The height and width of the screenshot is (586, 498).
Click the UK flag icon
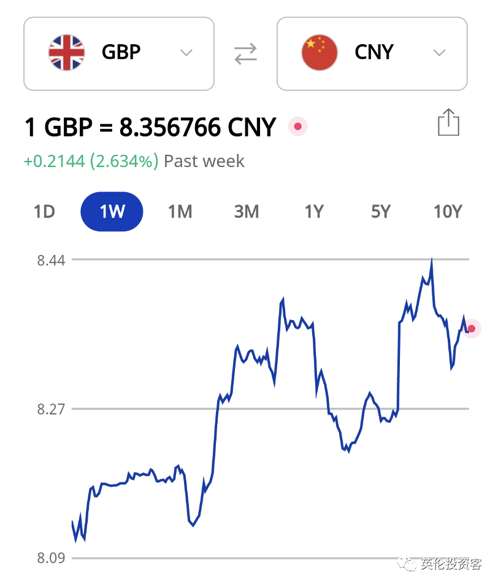67,53
